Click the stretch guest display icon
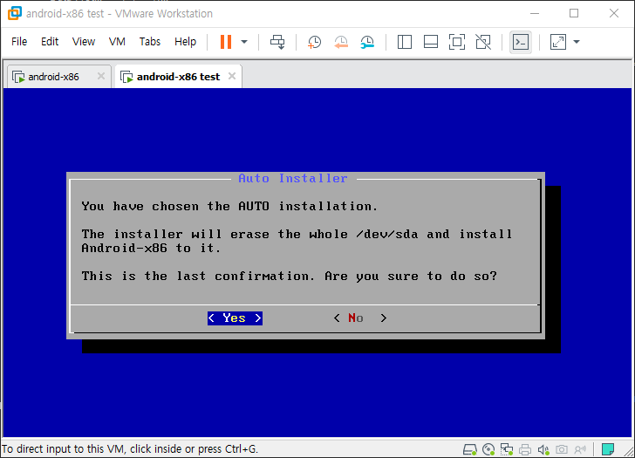The width and height of the screenshot is (635, 458). pyautogui.click(x=558, y=42)
